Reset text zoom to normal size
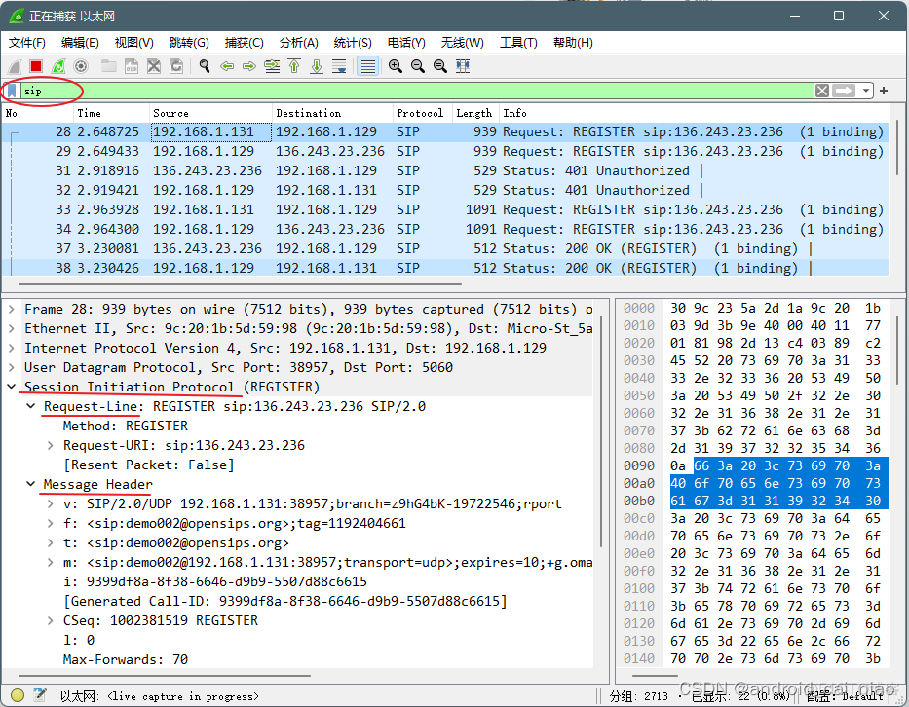 pos(440,66)
